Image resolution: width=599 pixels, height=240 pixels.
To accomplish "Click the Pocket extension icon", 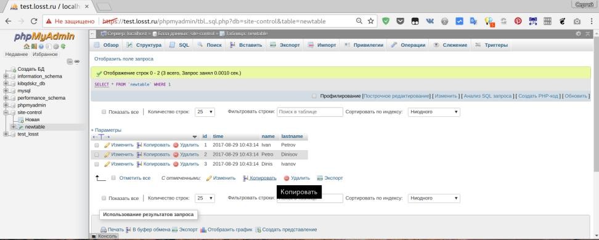I will click(400, 22).
